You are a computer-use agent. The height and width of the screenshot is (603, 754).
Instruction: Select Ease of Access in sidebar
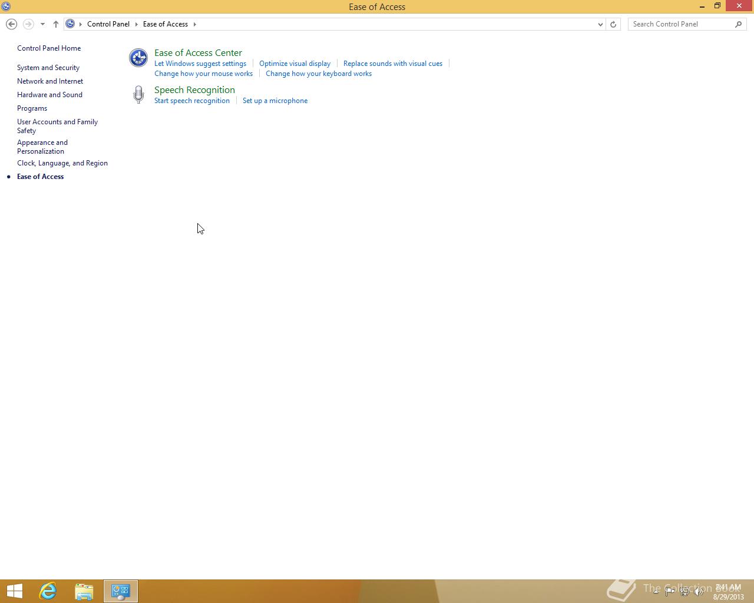pyautogui.click(x=40, y=177)
